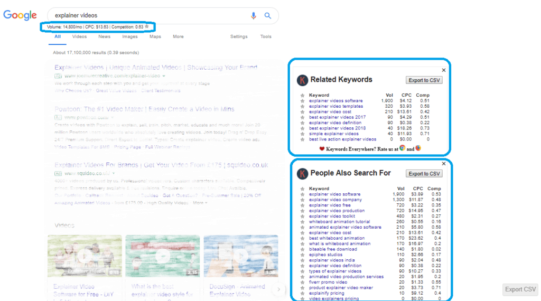This screenshot has height=301, width=541.
Task: Open the explainer video production keyword link
Action: [x=337, y=211]
